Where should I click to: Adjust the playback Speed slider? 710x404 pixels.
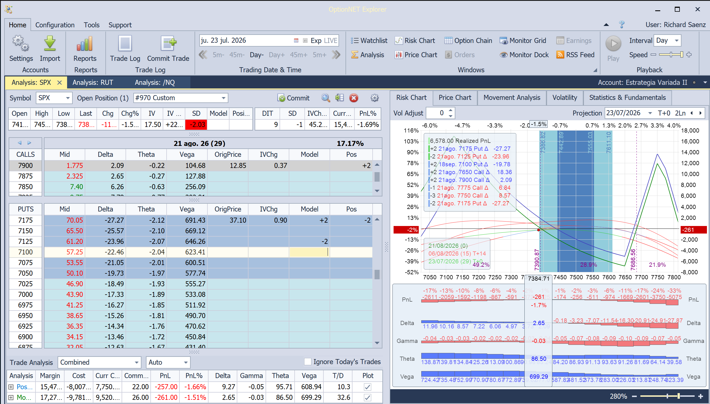click(x=671, y=55)
